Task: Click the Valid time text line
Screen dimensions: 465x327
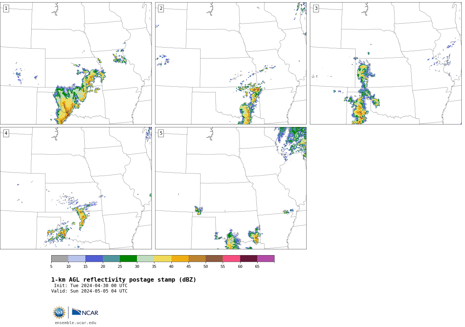Action: [x=89, y=291]
